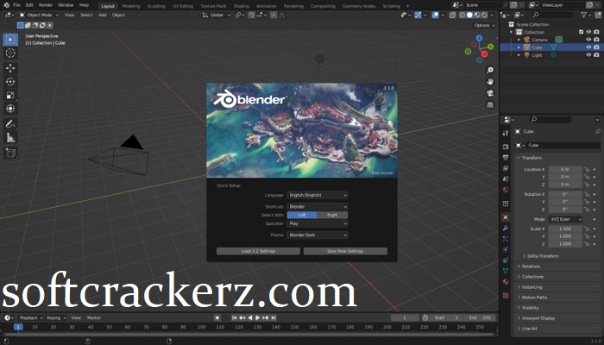604x345 pixels.
Task: Open the Global orientation dropdown
Action: 217,15
